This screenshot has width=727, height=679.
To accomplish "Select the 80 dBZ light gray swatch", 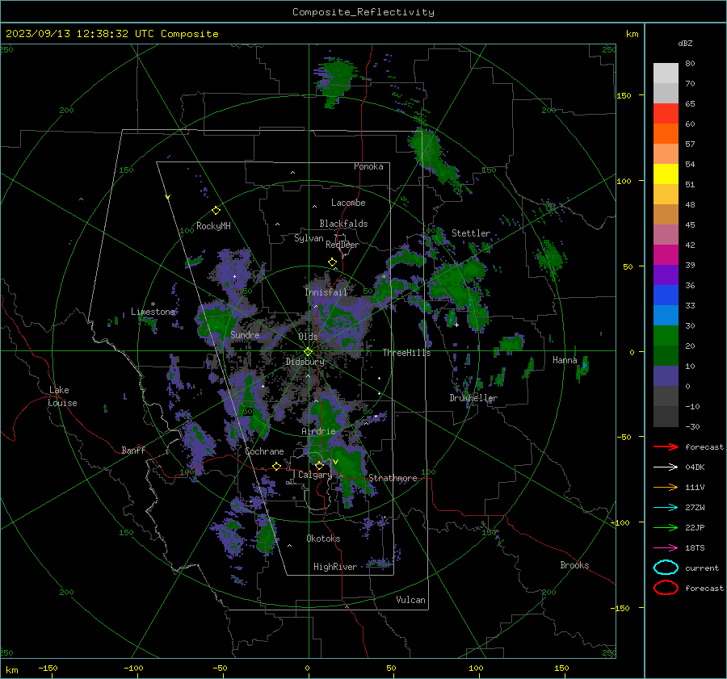I will (666, 73).
